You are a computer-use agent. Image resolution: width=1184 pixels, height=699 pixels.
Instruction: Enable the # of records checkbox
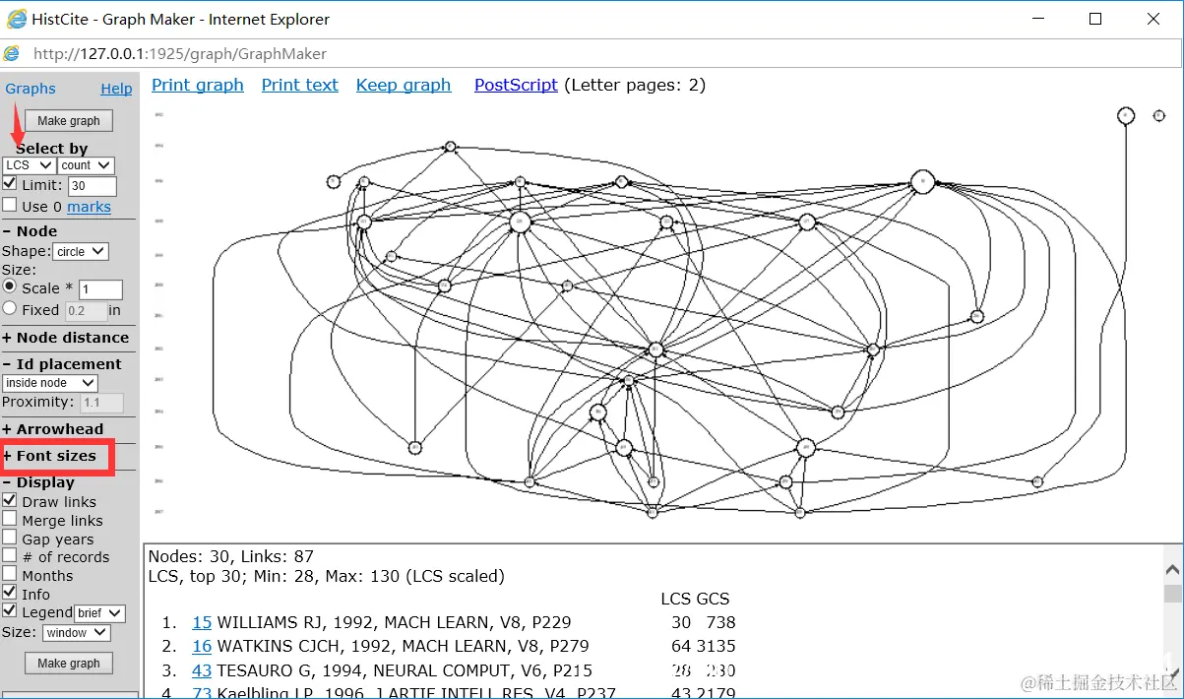[x=10, y=555]
